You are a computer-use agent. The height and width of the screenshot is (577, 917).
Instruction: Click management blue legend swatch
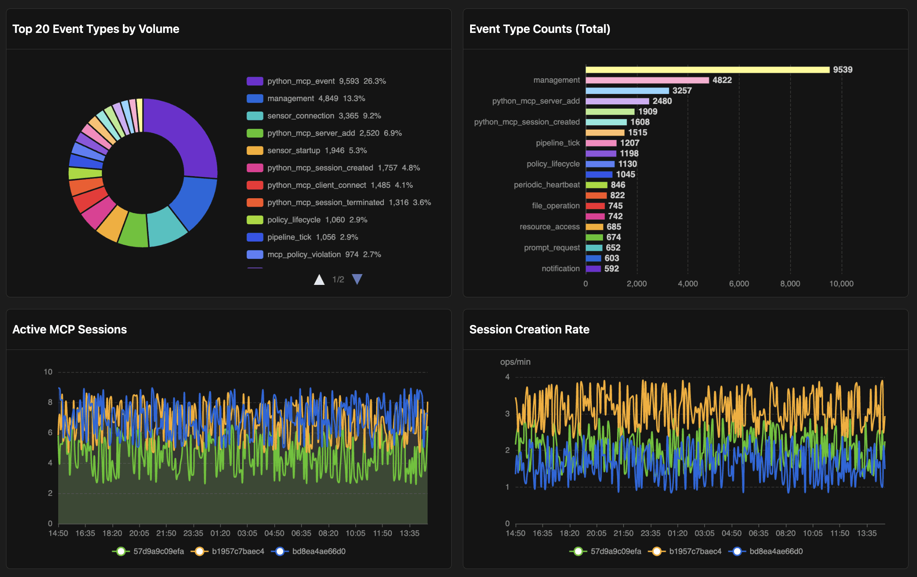pos(255,98)
